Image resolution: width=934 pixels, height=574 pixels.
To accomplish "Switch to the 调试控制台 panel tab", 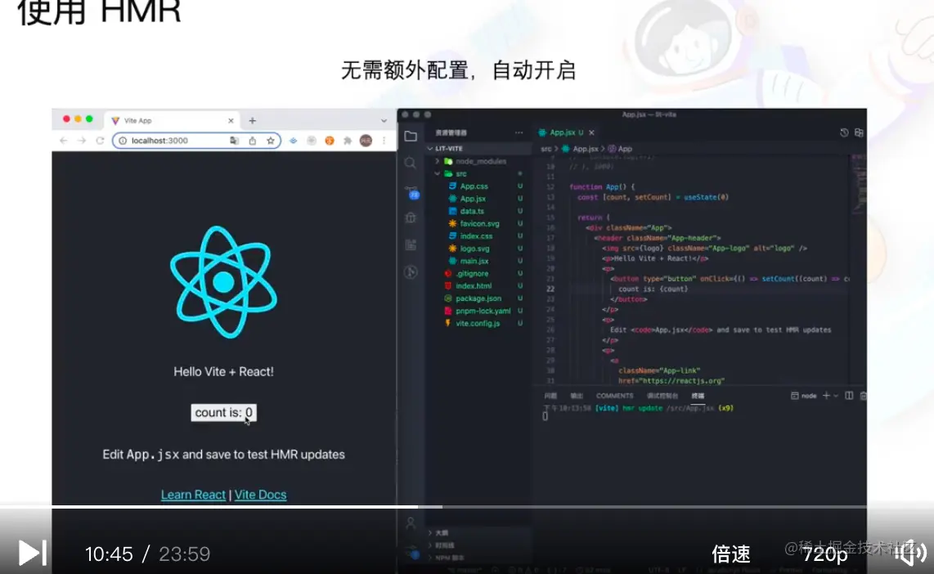I will (x=662, y=396).
